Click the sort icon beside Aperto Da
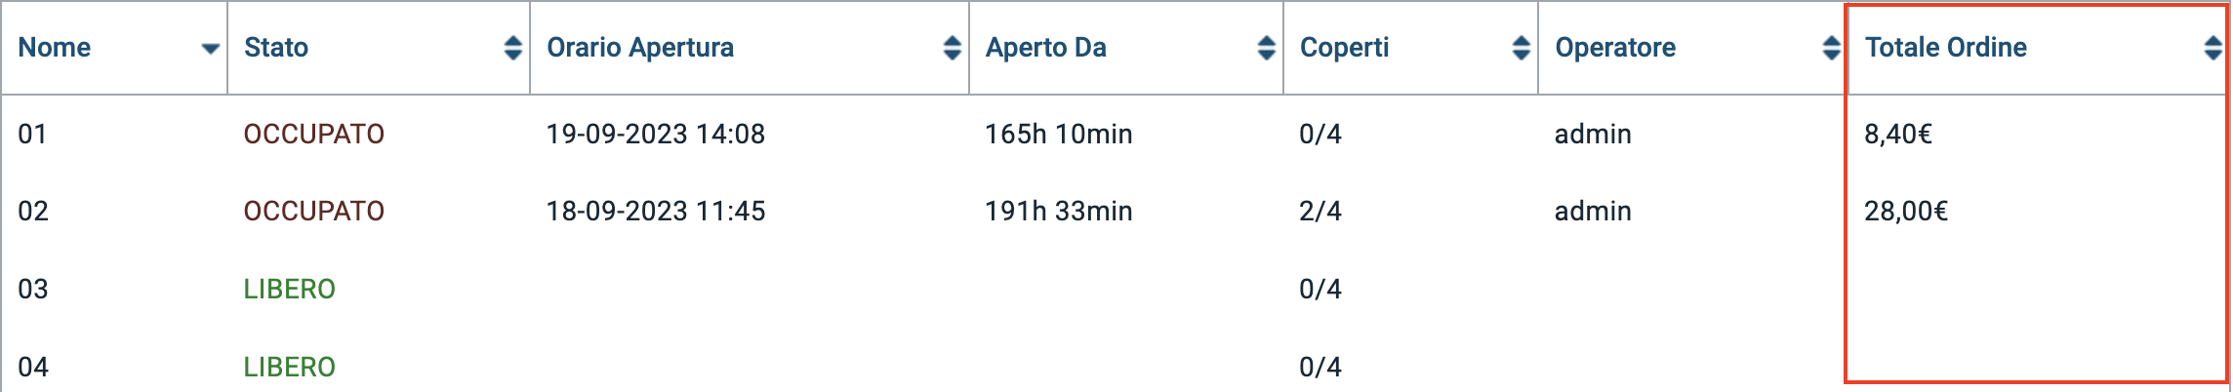This screenshot has width=2233, height=392. (x=1266, y=48)
